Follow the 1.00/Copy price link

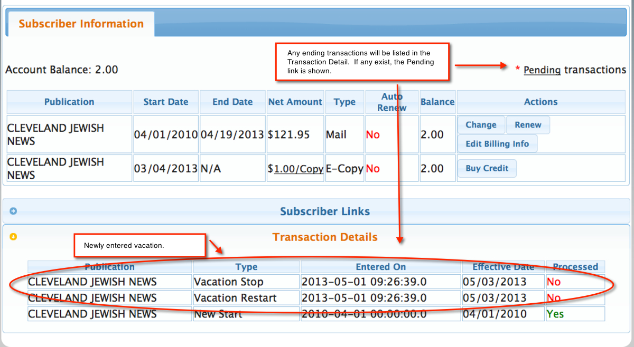coord(299,169)
